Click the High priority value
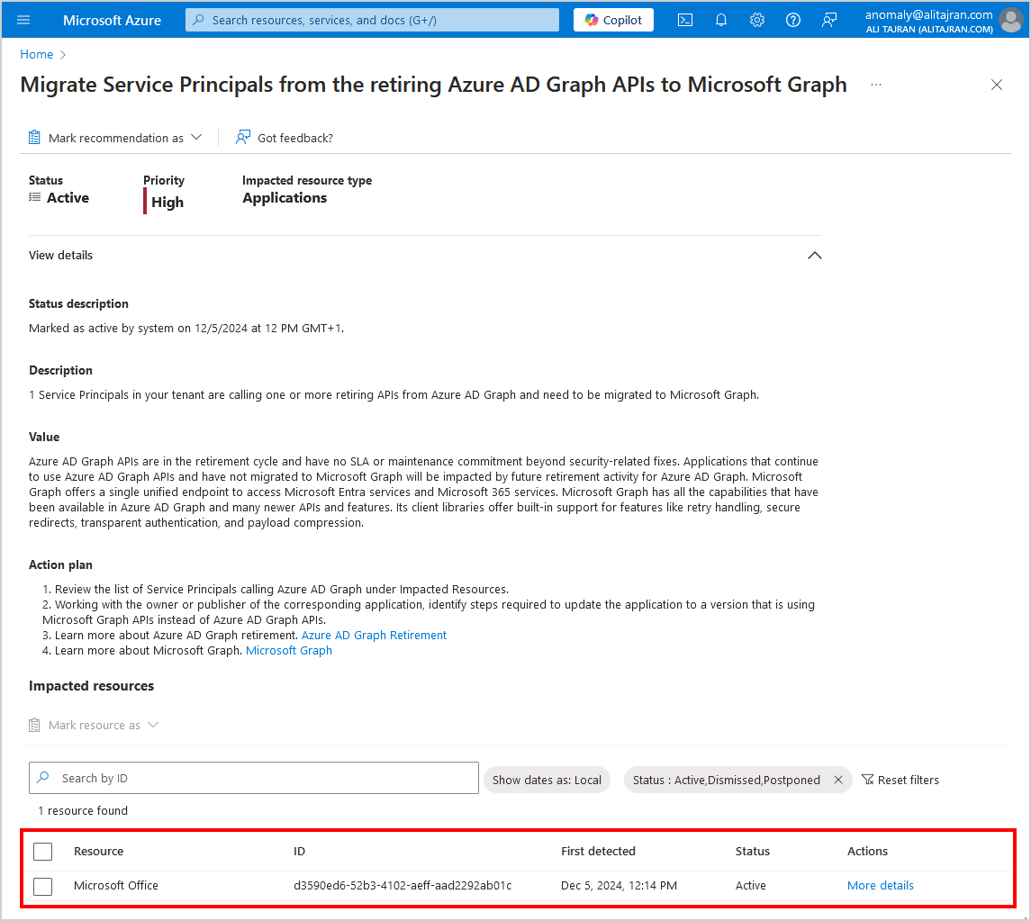The height and width of the screenshot is (921, 1031). tap(167, 203)
